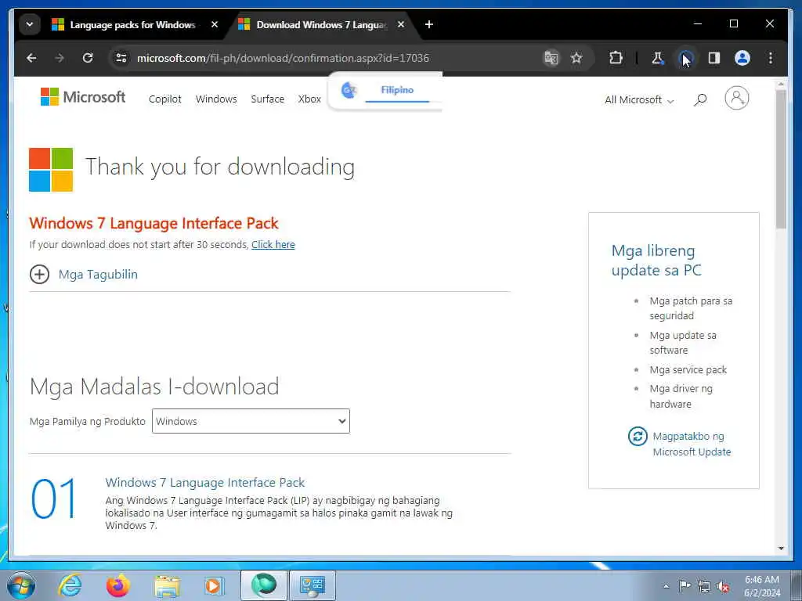Open Windows 7 Language Interface Pack link 01
This screenshot has height=601, width=802.
coord(204,482)
